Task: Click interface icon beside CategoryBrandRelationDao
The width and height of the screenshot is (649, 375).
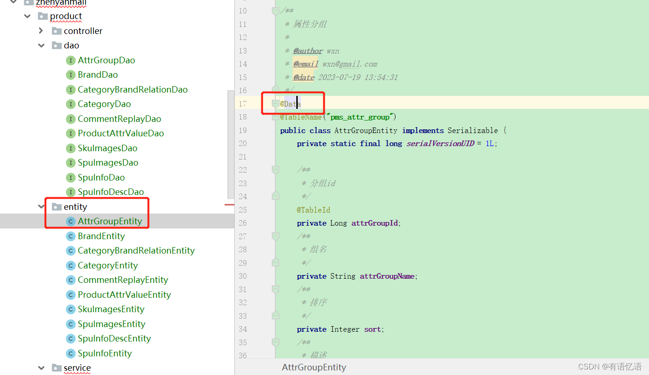Action: point(71,90)
